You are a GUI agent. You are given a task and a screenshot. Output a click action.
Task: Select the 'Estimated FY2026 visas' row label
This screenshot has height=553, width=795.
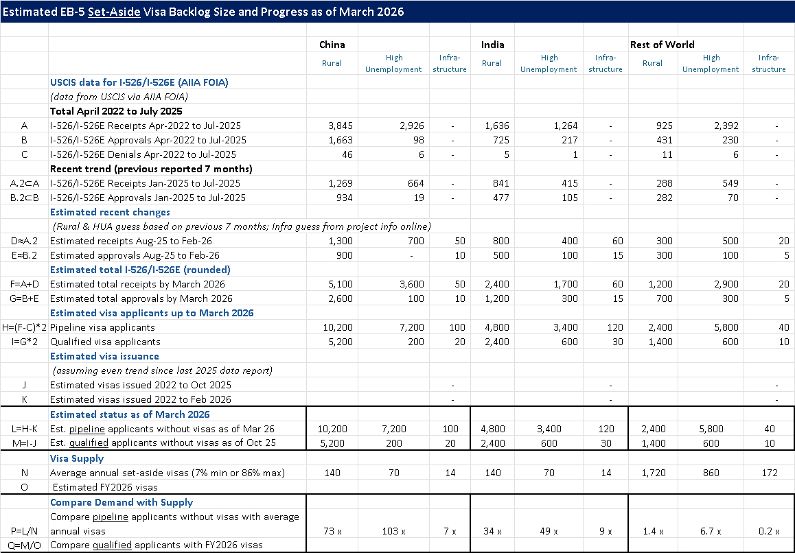coord(103,487)
